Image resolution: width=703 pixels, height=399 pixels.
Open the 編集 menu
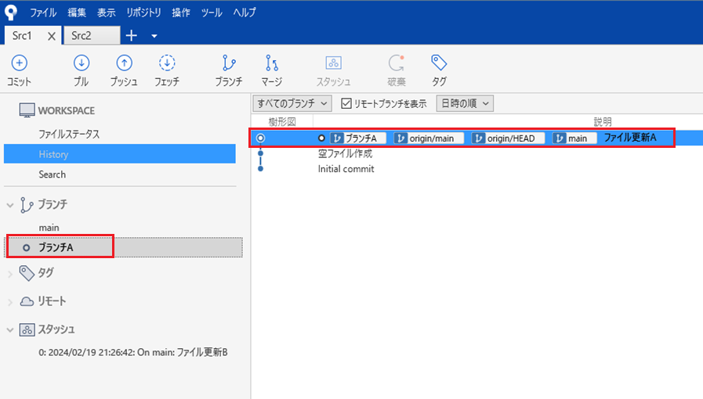[x=77, y=13]
